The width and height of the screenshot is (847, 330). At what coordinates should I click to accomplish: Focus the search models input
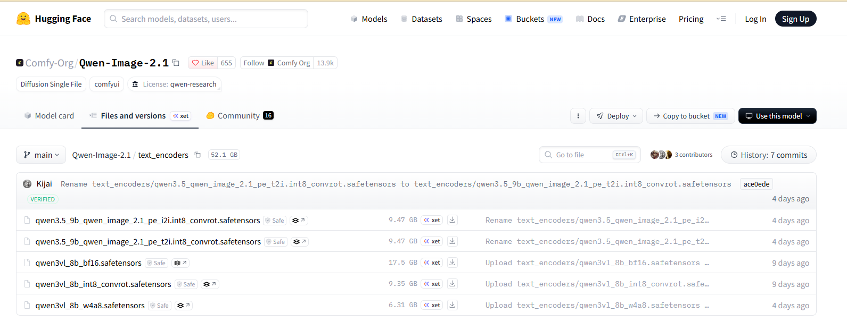[206, 19]
